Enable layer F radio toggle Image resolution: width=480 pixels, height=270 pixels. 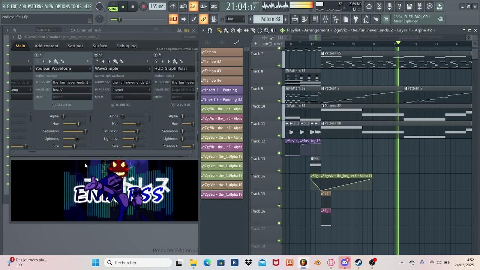tap(36, 54)
